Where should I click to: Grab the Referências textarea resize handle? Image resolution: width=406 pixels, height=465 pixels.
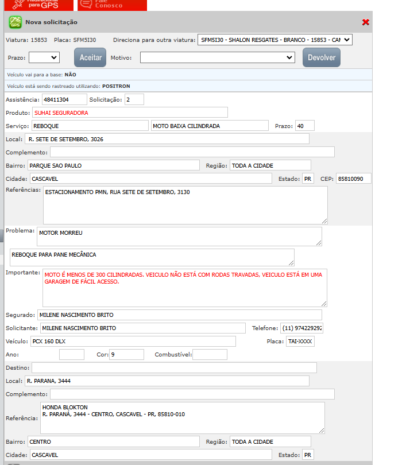[324, 221]
